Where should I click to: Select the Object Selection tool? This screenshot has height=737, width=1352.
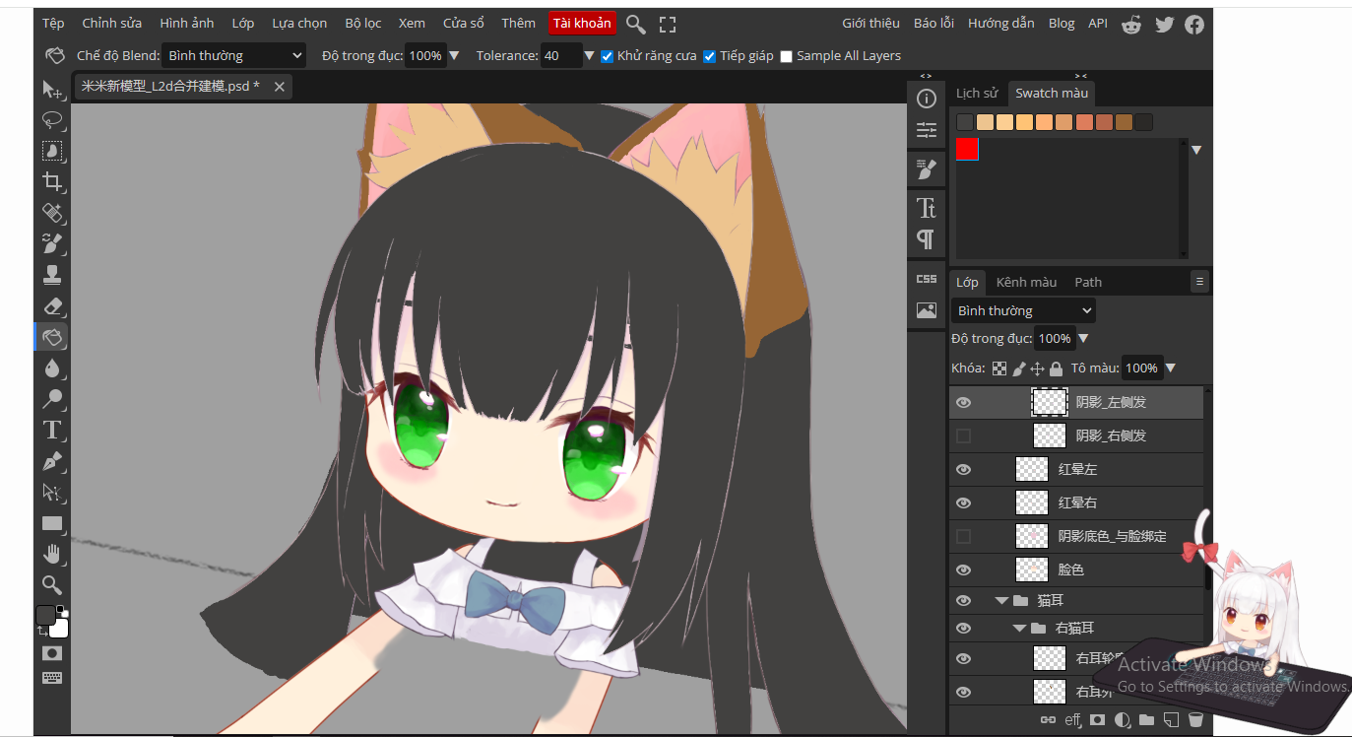pos(52,151)
